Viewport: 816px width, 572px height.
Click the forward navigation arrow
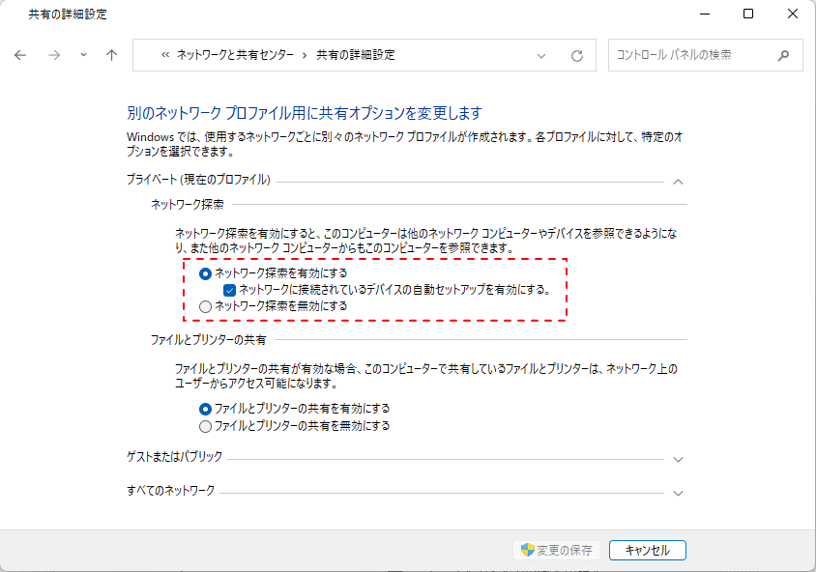[x=54, y=55]
